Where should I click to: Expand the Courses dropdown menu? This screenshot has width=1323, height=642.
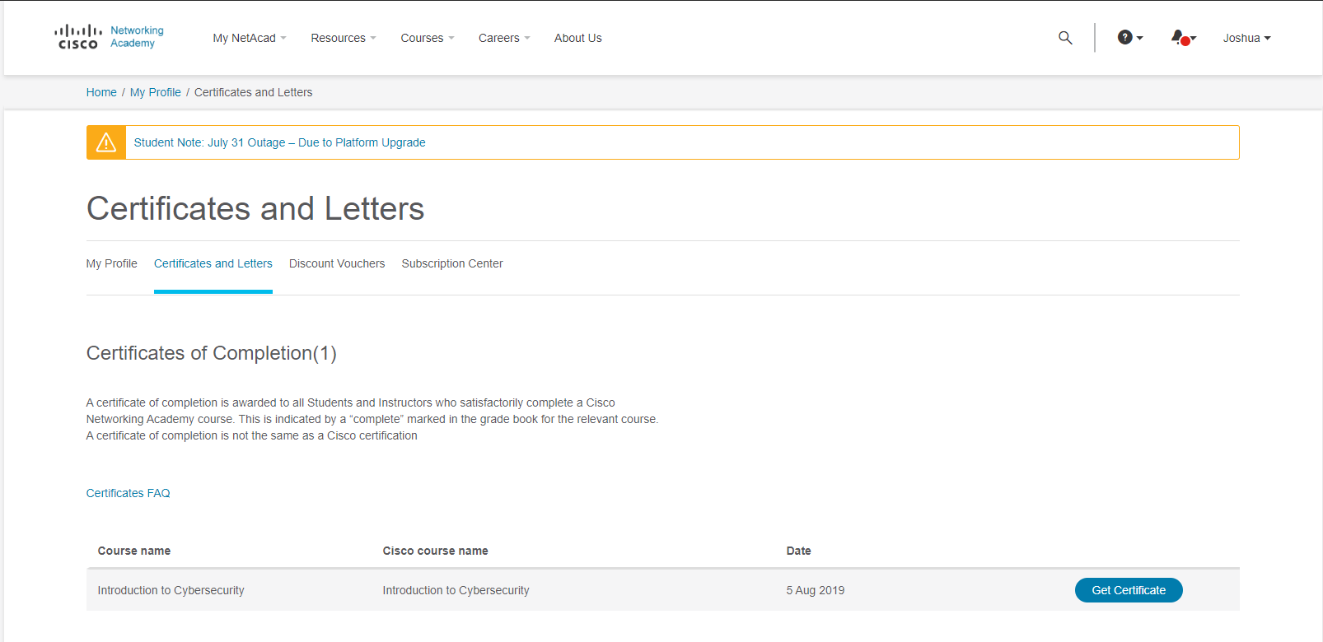(x=428, y=38)
